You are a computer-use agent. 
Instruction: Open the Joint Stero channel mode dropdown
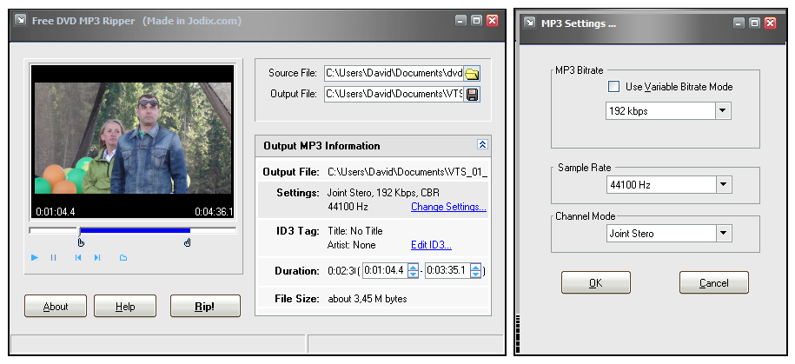(724, 233)
